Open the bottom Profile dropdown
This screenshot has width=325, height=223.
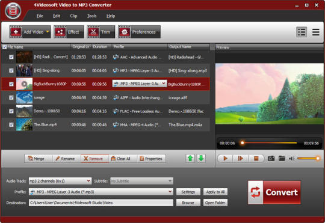click(x=101, y=192)
